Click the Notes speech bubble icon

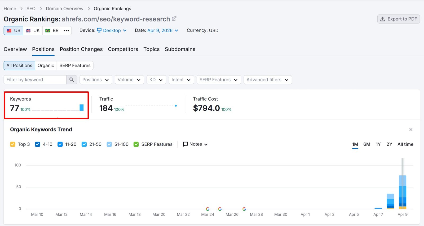[x=185, y=144]
